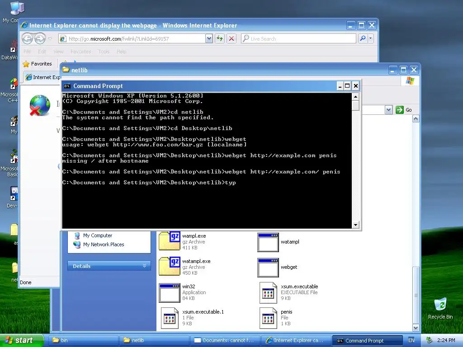Open the Favorites menu in Internet Explorer
463x347 pixels.
coord(80,52)
